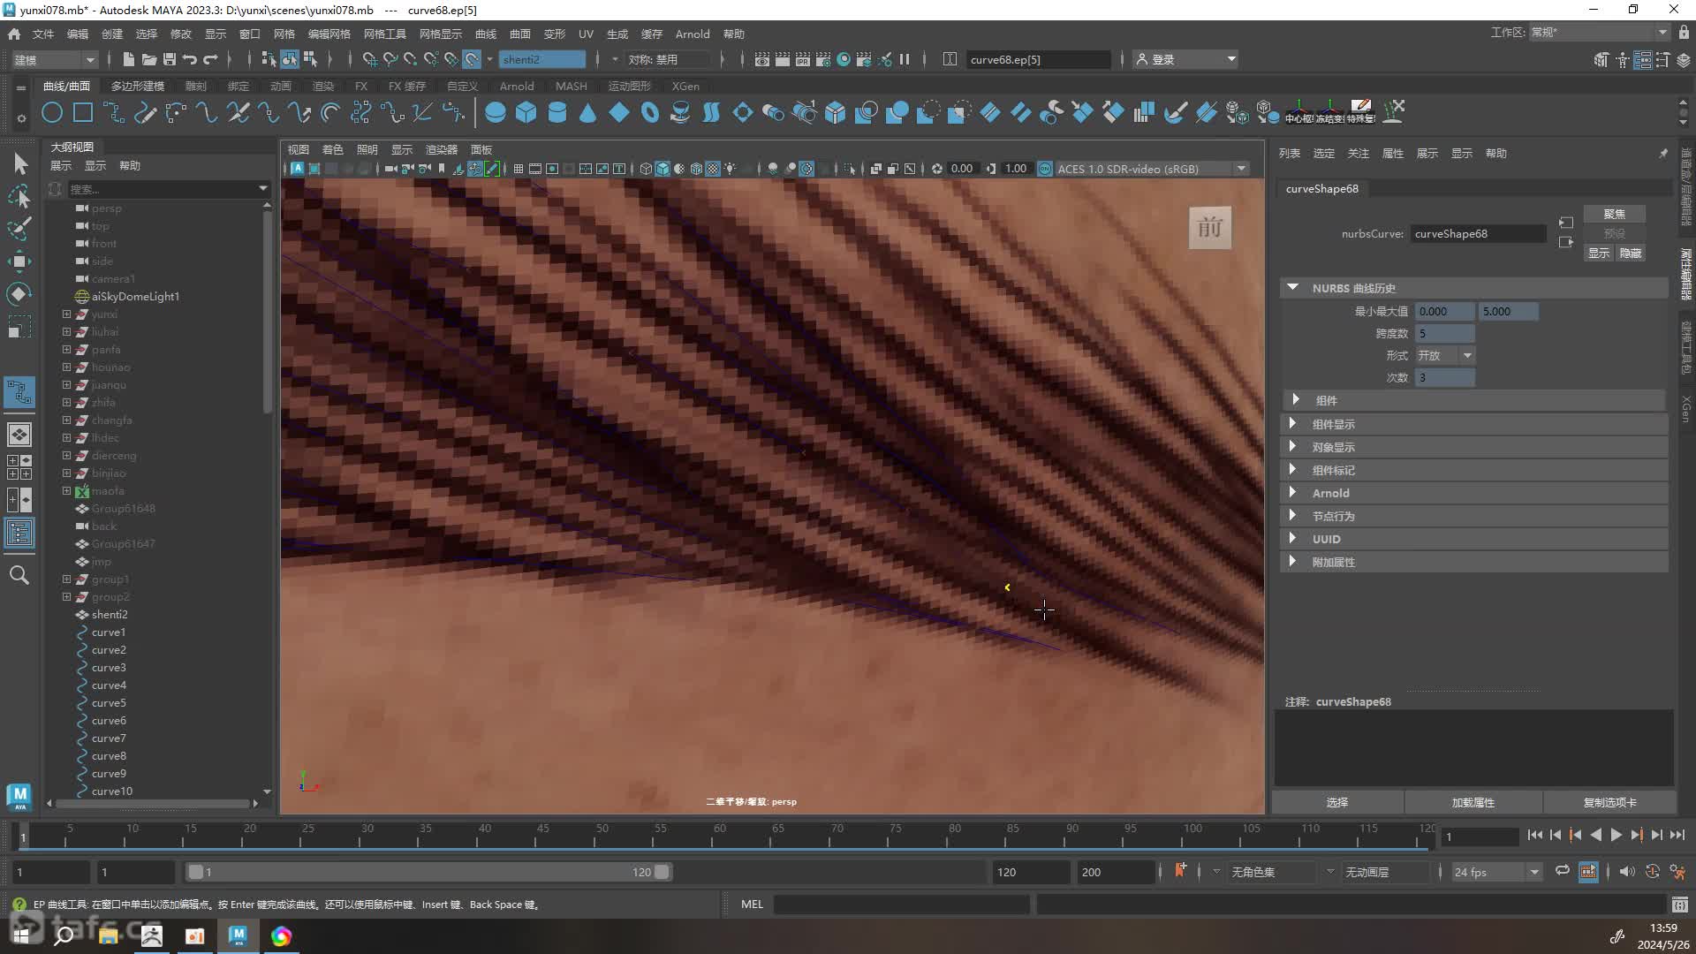Open the viewport 着色 menu
This screenshot has width=1696, height=954.
[333, 149]
